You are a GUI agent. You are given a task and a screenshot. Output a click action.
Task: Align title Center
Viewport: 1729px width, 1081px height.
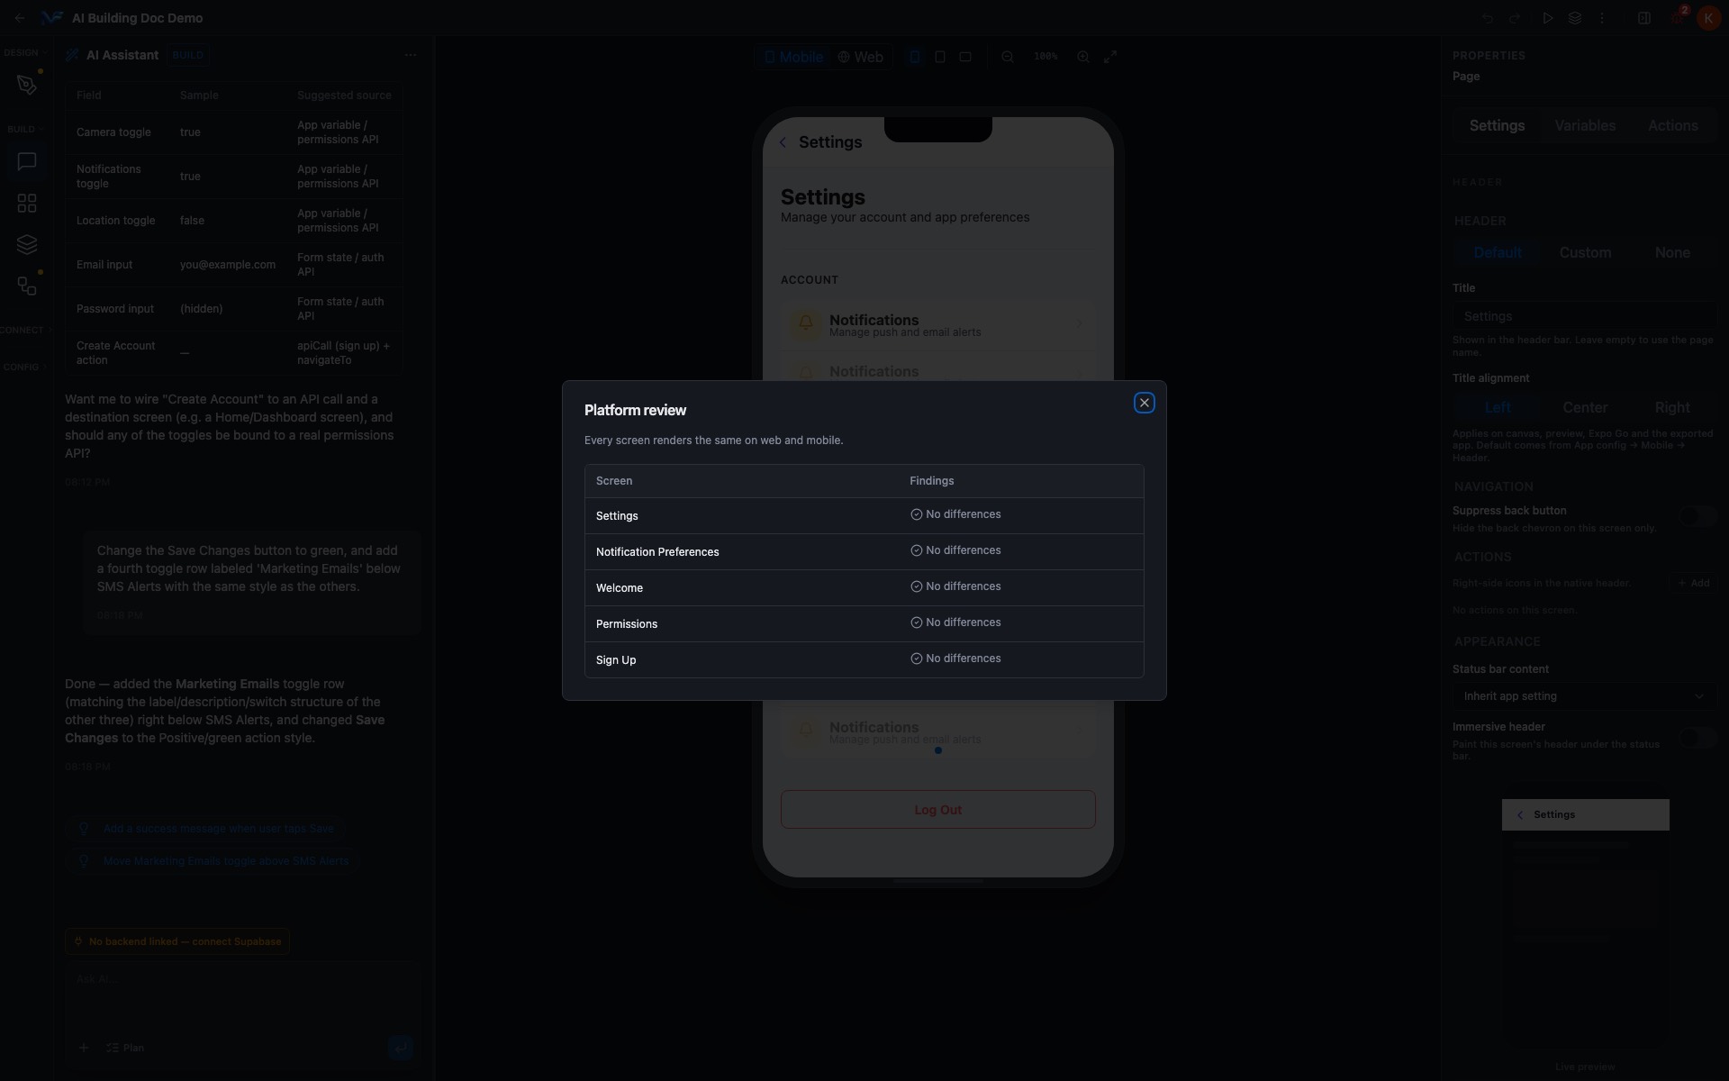(x=1585, y=408)
